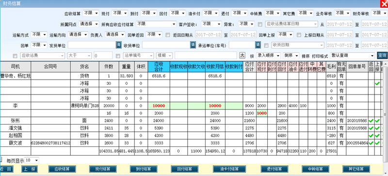The height and width of the screenshot is (176, 388).
Task: Tick the 上报日期从 checkbox
Action: pyautogui.click(x=299, y=34)
